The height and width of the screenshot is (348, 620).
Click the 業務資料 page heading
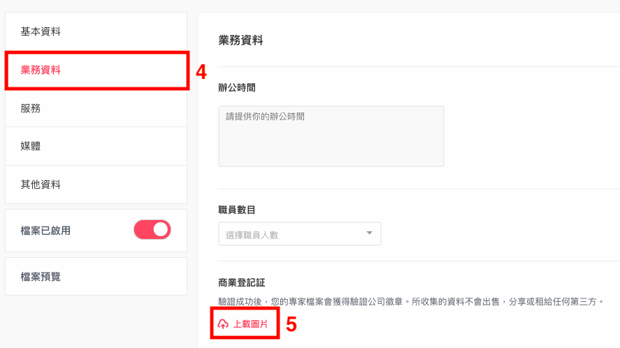click(240, 41)
